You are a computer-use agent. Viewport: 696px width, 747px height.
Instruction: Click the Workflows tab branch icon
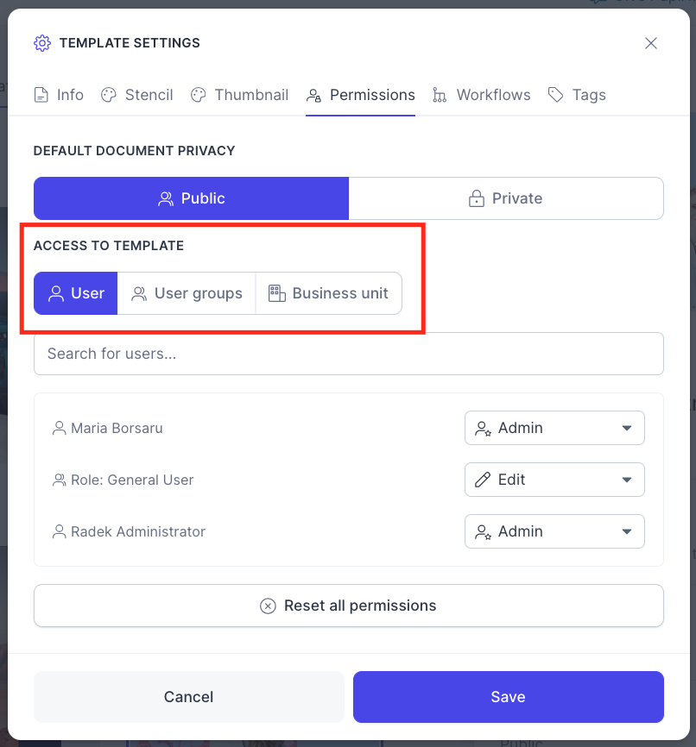tap(440, 95)
